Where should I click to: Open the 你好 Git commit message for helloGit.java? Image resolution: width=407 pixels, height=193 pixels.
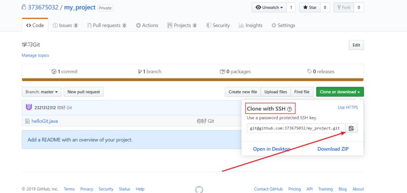point(205,121)
